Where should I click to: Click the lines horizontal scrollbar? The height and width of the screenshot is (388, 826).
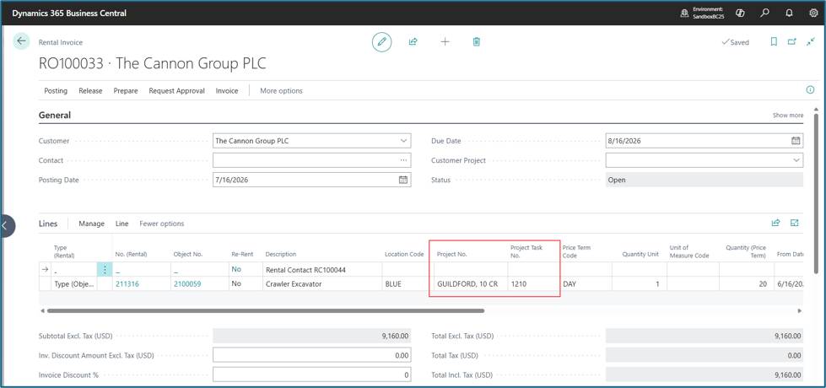click(266, 310)
